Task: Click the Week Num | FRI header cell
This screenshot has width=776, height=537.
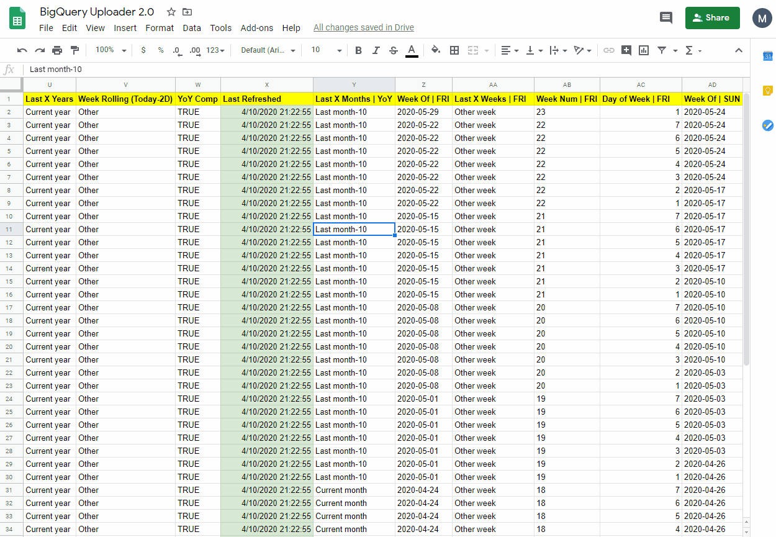Action: click(x=567, y=99)
